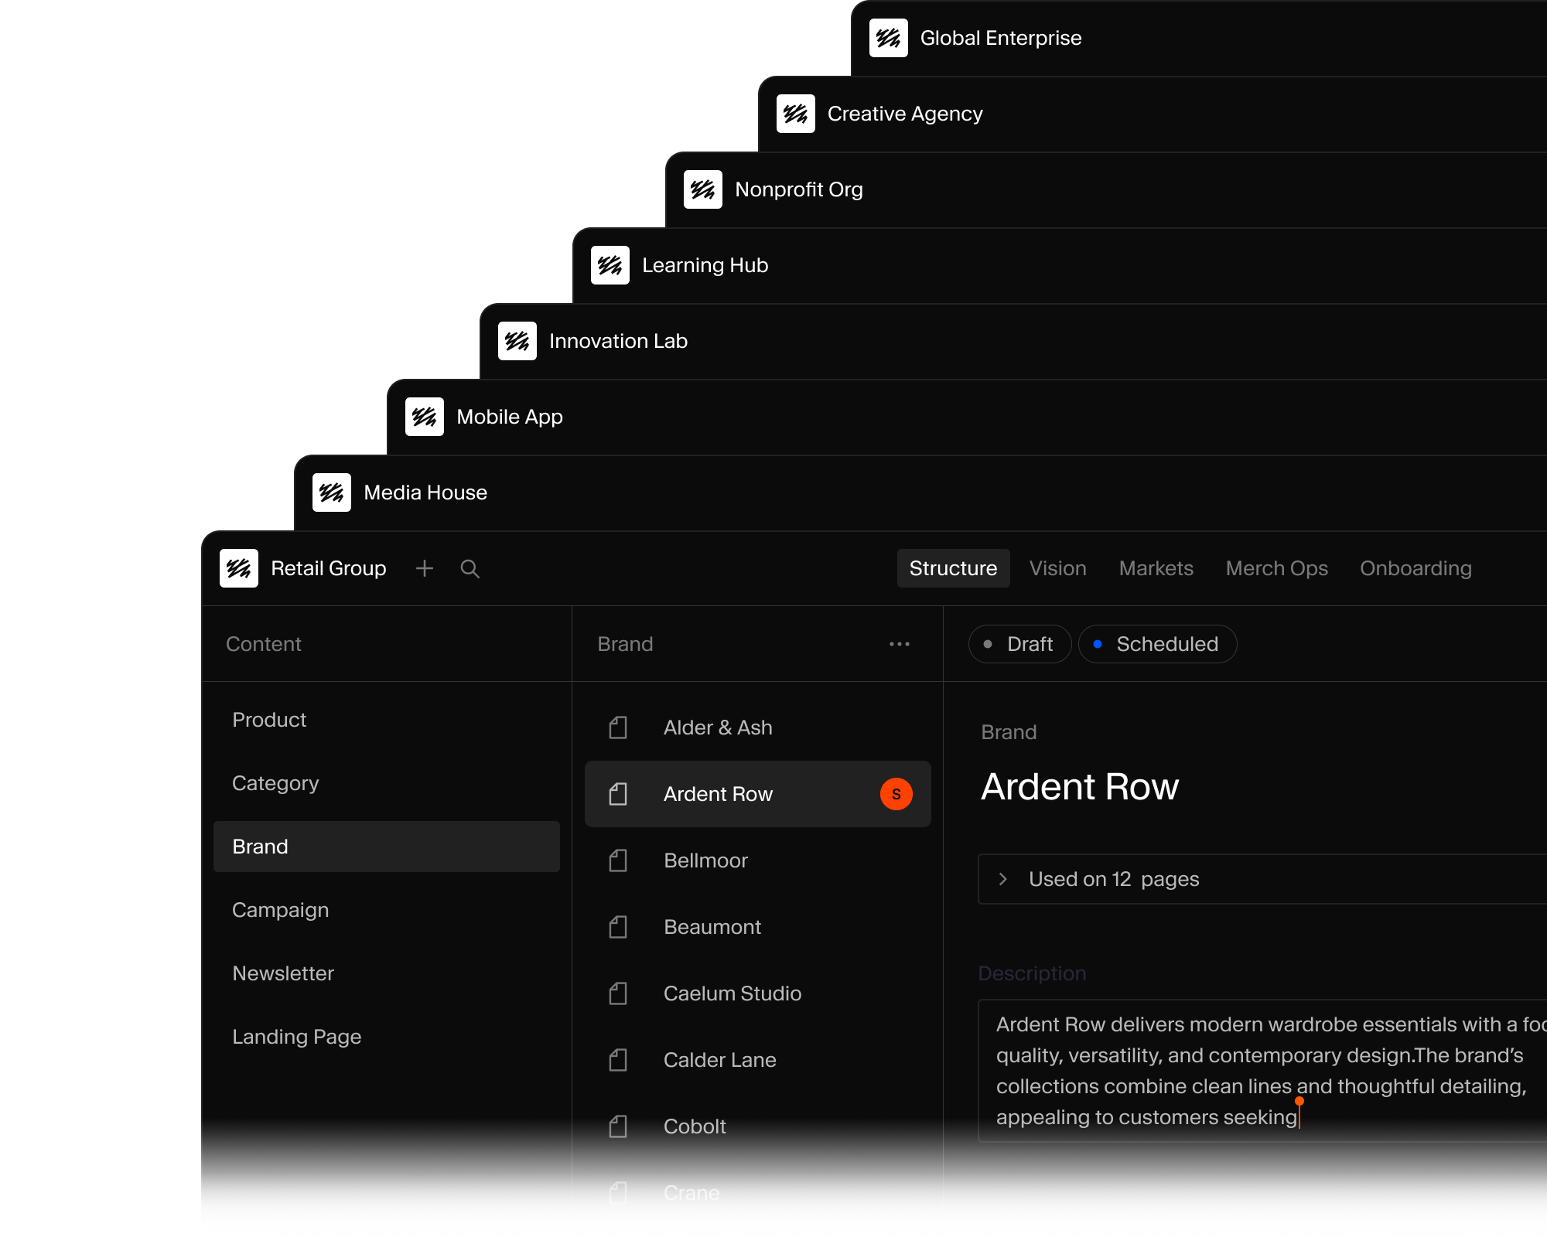The height and width of the screenshot is (1237, 1547).
Task: Toggle the Draft status pill
Action: [1019, 644]
